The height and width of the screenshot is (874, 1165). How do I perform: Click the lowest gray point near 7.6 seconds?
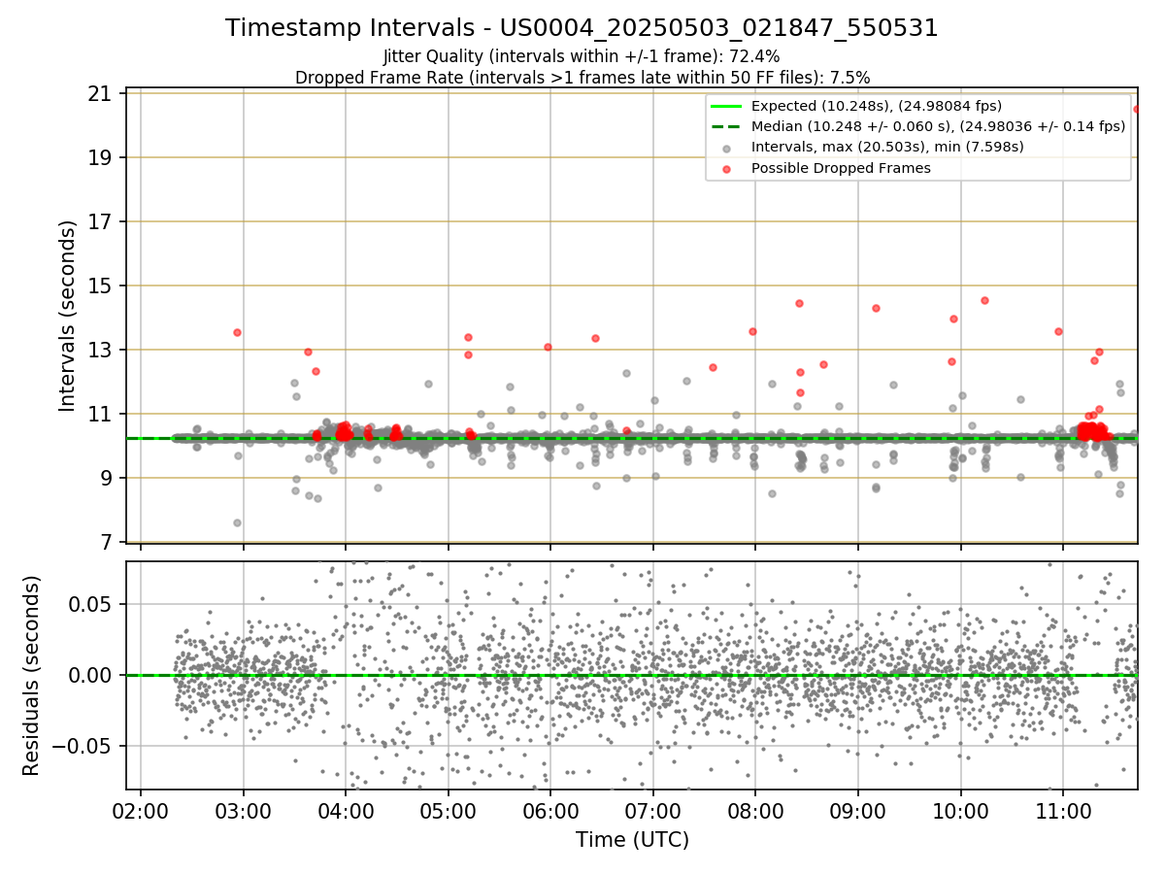[237, 522]
